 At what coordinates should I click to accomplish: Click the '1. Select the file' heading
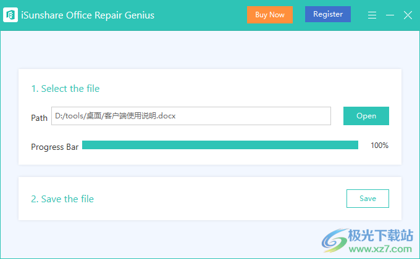(x=65, y=89)
